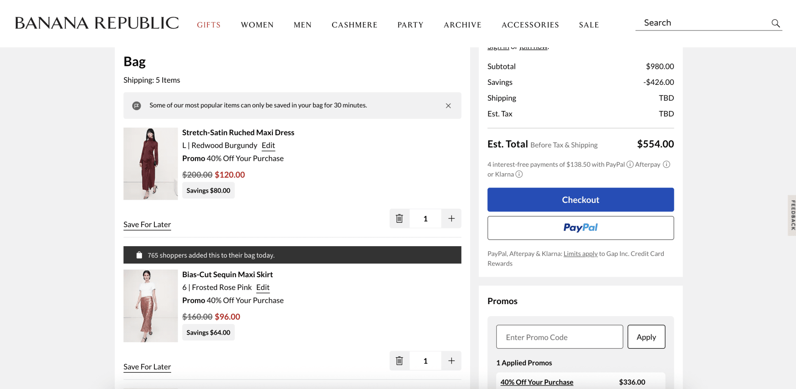The image size is (796, 389).
Task: Open the Sale menu
Action: (x=589, y=25)
